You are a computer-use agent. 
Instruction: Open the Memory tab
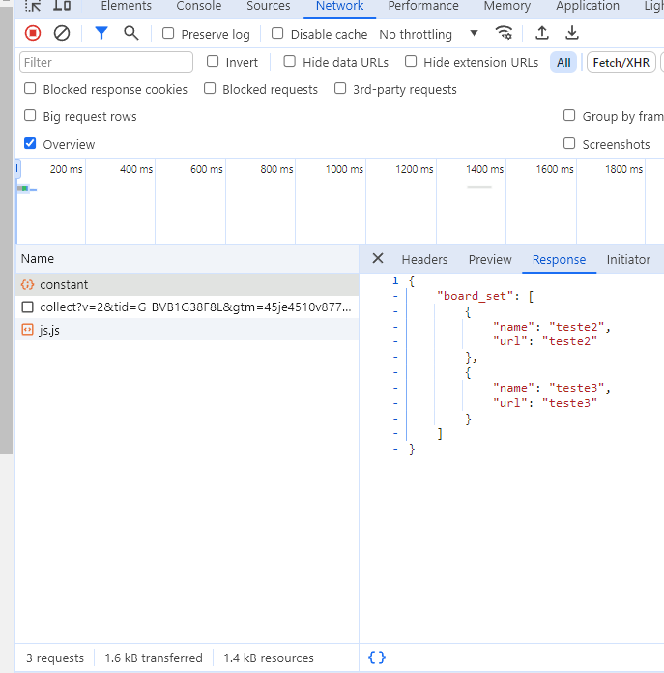[x=507, y=6]
